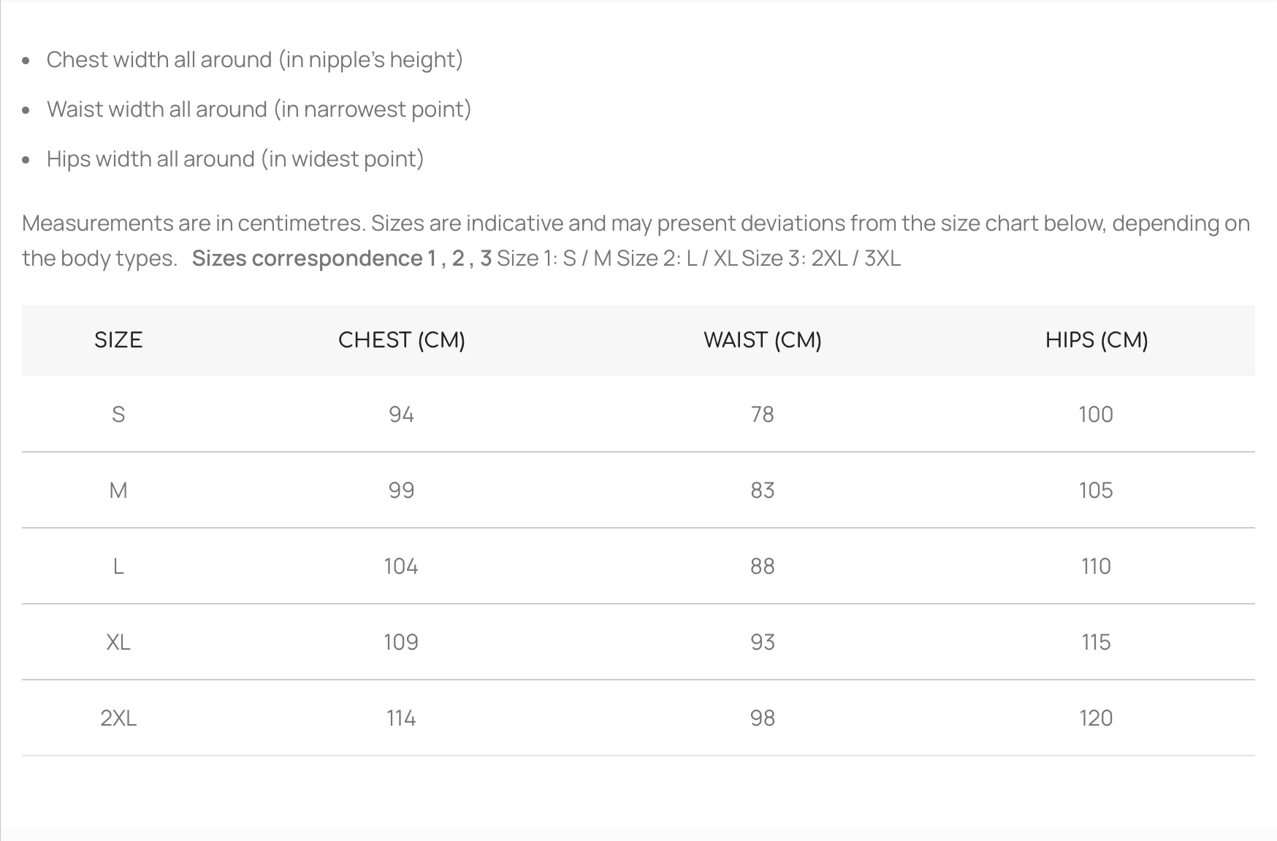The image size is (1277, 841).
Task: Select the S size row label
Action: (x=118, y=415)
